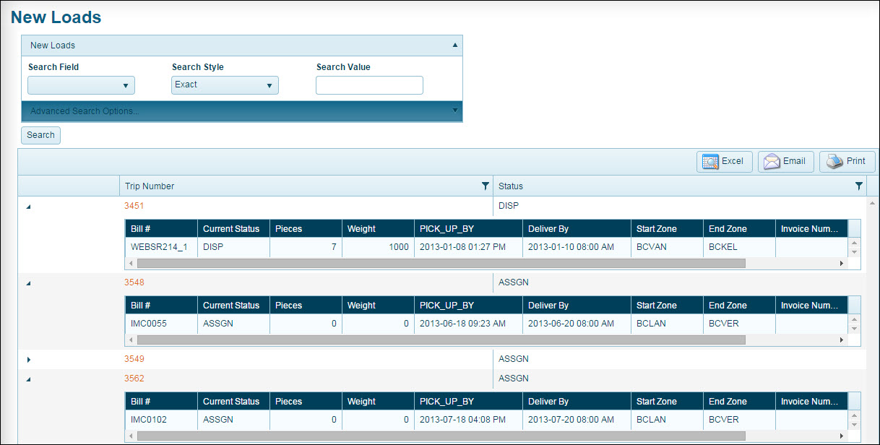Collapse trip 3548 row
This screenshot has width=880, height=445.
(29, 282)
